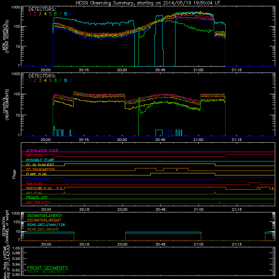
Task: Click the FRONTS_OFF flag label
Action: pos(37,198)
